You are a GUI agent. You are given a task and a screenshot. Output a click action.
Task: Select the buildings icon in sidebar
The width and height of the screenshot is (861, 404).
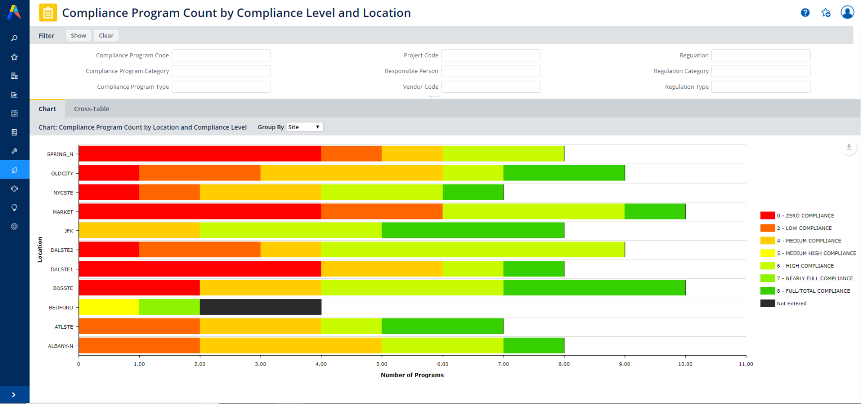[x=14, y=76]
